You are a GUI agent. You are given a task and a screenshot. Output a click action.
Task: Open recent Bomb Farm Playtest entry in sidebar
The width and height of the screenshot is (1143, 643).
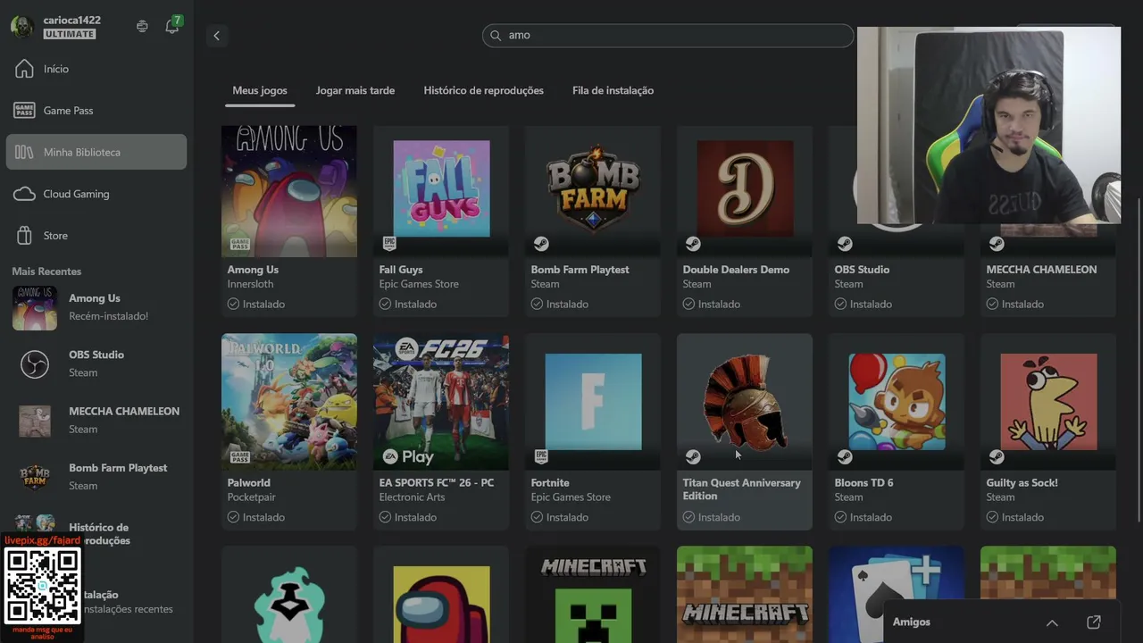point(96,477)
